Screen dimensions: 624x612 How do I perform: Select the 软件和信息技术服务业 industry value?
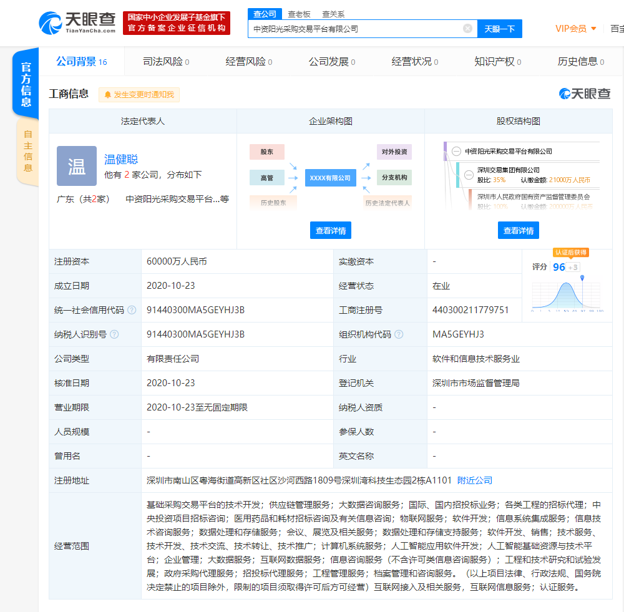[476, 359]
